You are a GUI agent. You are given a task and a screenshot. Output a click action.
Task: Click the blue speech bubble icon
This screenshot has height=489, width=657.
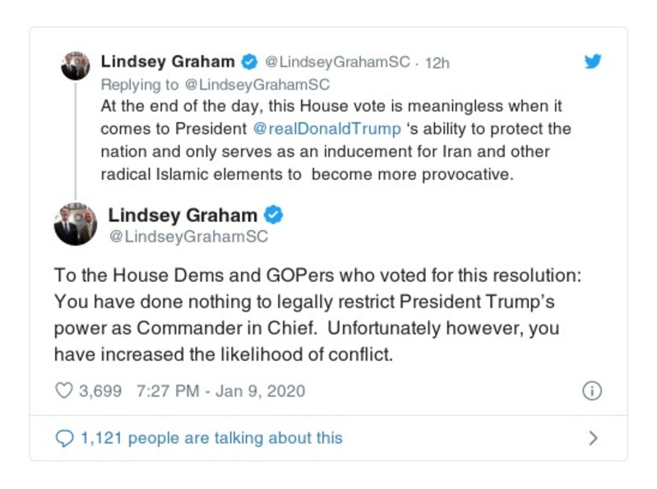coord(64,438)
